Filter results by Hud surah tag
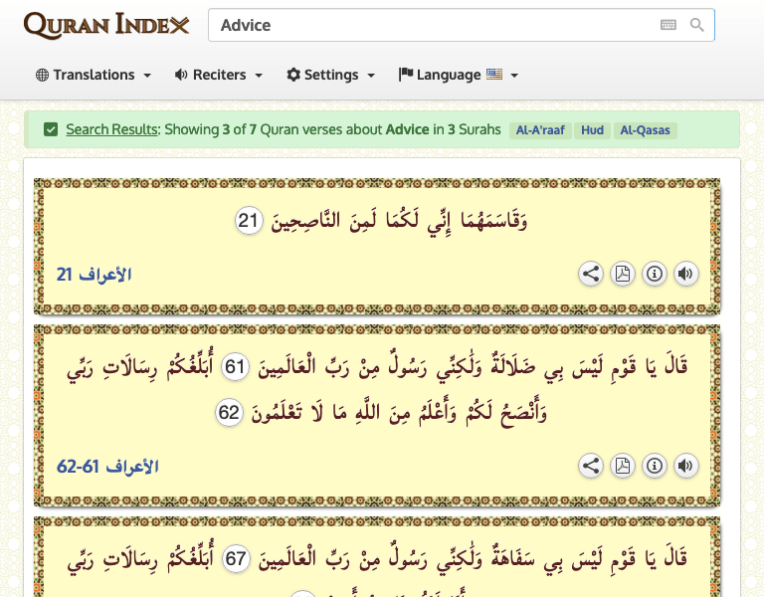 point(593,130)
